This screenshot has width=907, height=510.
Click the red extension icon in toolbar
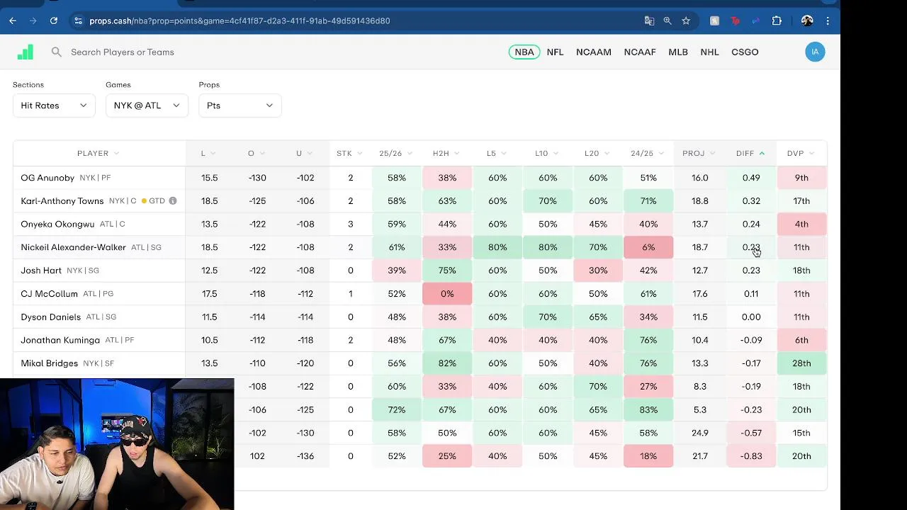point(735,21)
